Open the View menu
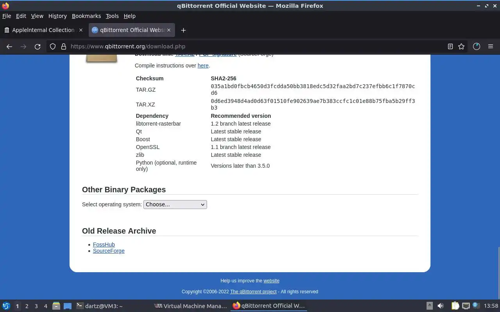 (37, 16)
